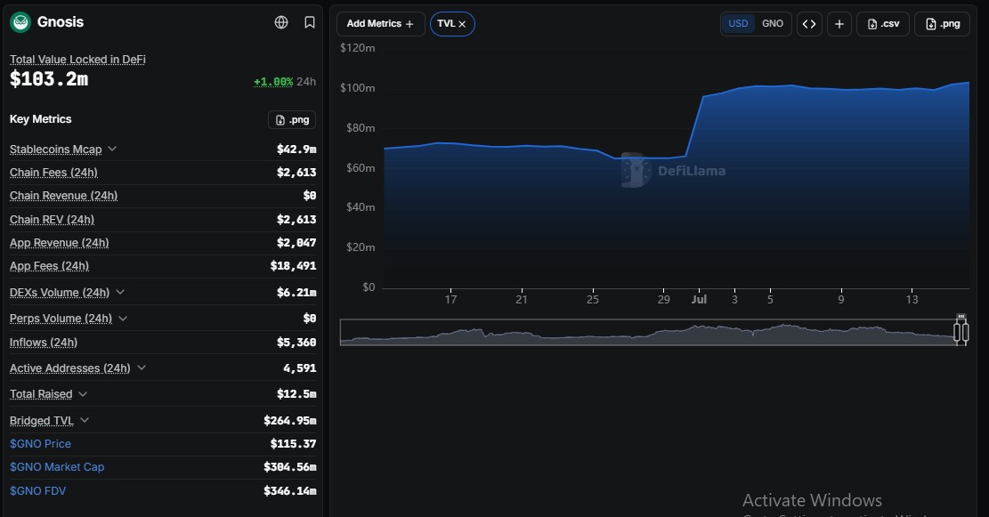The height and width of the screenshot is (517, 989).
Task: Download chart data as .csv
Action: pos(883,24)
